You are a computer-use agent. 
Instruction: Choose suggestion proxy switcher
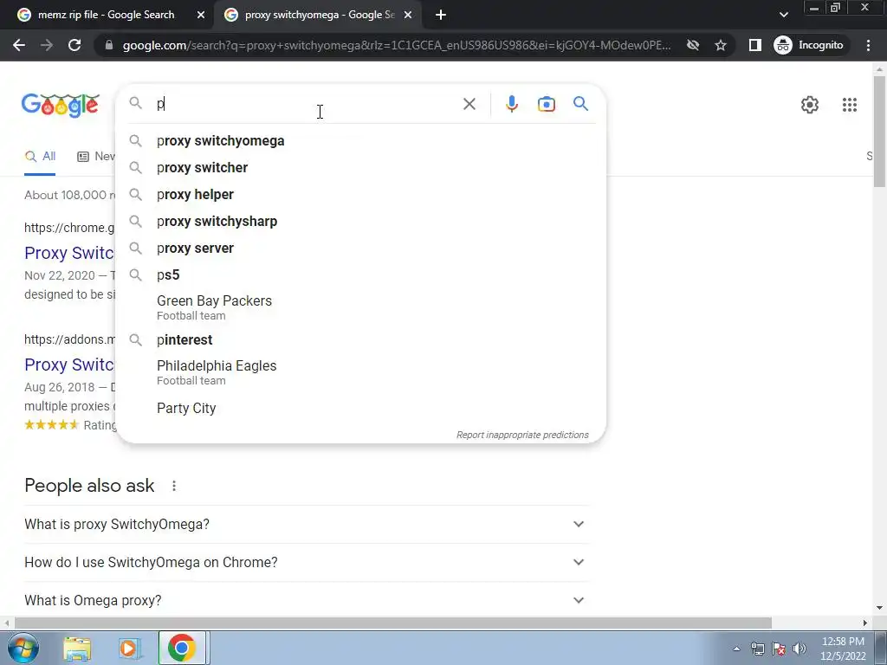(x=360, y=167)
